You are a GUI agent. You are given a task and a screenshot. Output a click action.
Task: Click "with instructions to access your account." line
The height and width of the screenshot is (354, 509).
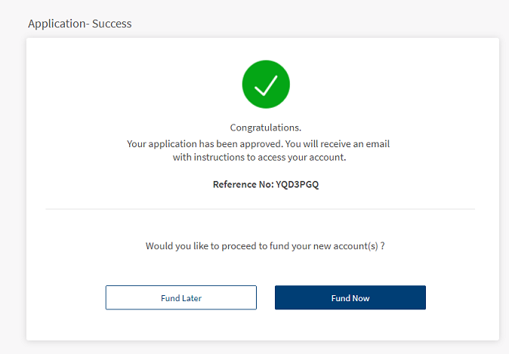pyautogui.click(x=259, y=157)
